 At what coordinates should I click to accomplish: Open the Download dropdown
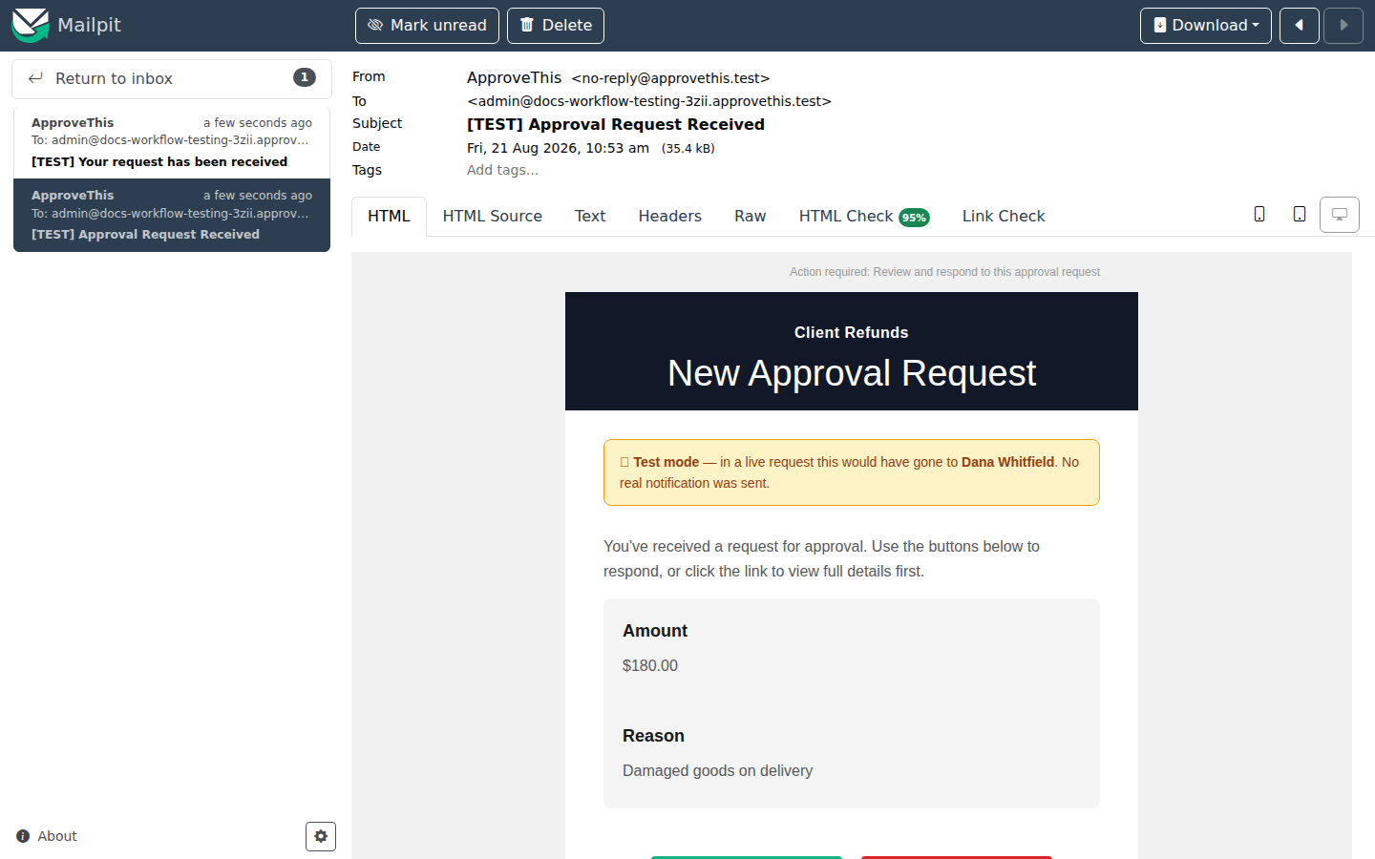tap(1205, 26)
